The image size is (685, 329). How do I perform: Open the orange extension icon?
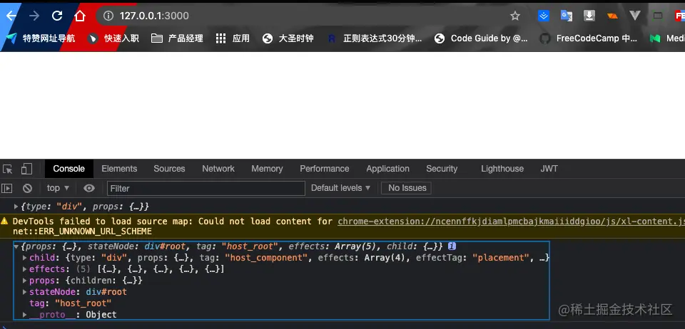(612, 16)
